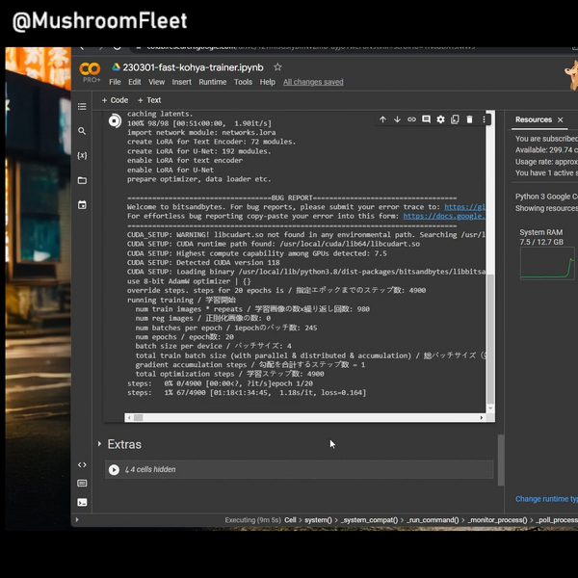Open the find and replace search icon
The image size is (578, 578).
pos(82,131)
